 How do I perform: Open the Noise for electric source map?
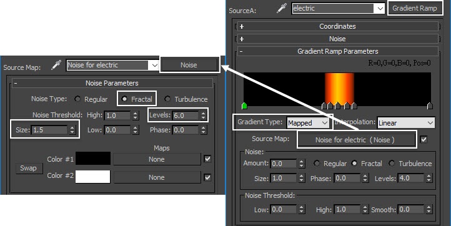point(357,140)
